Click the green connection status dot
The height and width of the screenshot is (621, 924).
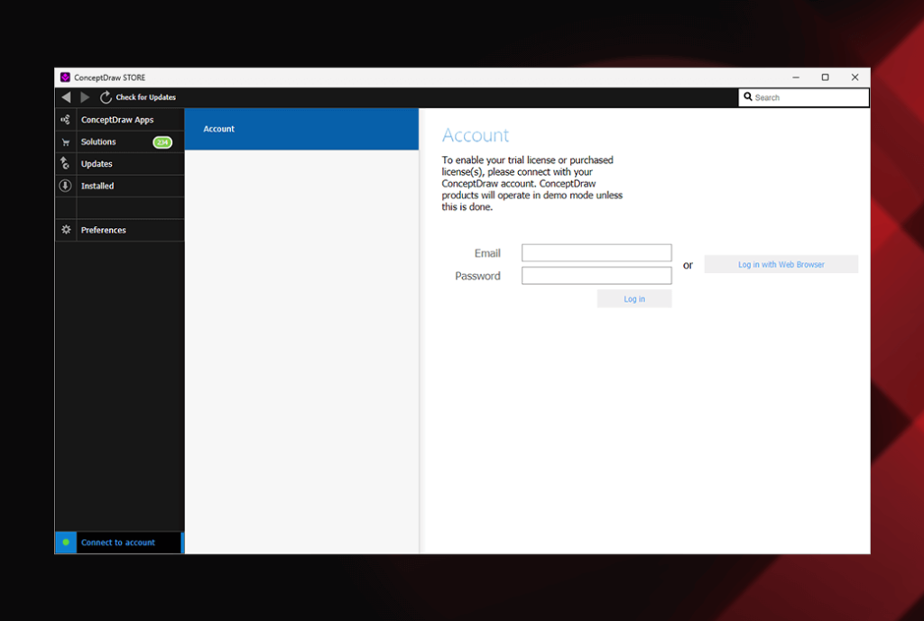[x=66, y=542]
